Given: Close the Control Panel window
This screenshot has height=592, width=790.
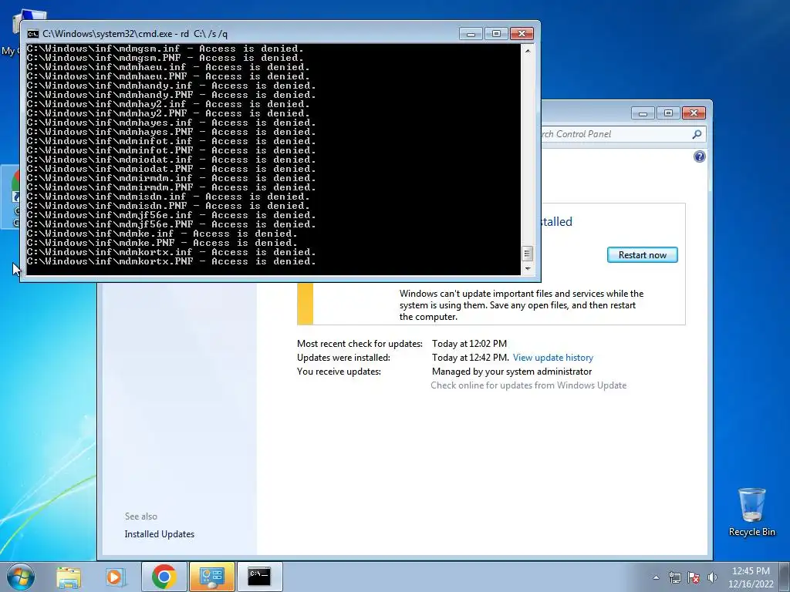Looking at the screenshot, I should [694, 113].
